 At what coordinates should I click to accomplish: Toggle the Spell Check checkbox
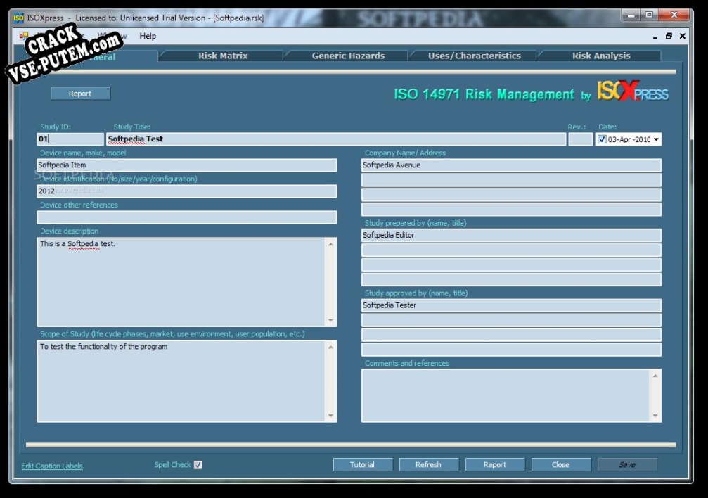[198, 464]
